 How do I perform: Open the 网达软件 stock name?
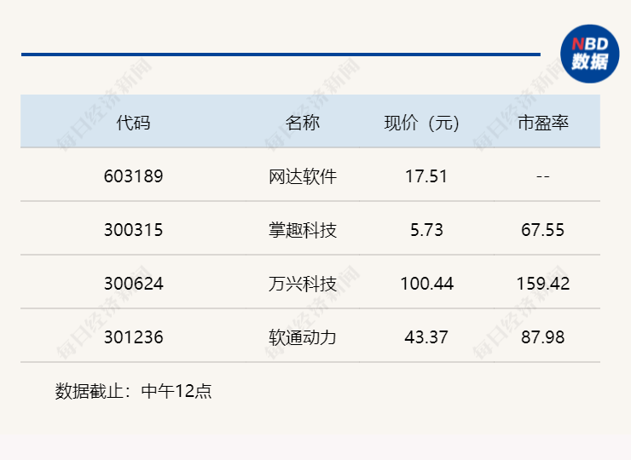pos(302,176)
